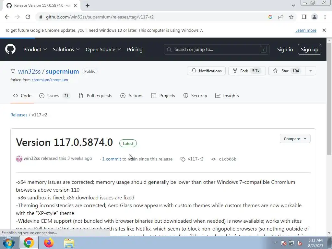Screen dimensions: 332x249
Task: Open a new browser tab
Action: click(88, 6)
